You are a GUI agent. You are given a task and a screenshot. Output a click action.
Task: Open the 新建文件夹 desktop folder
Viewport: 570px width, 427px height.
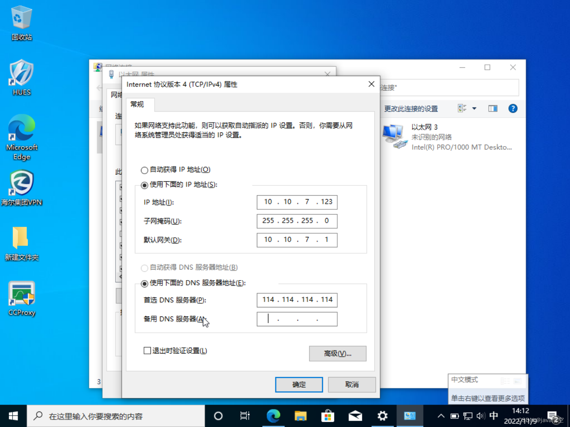[22, 244]
